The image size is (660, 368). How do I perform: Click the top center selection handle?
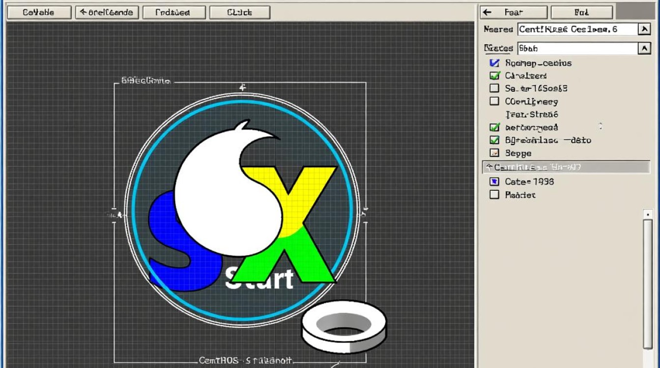point(242,87)
